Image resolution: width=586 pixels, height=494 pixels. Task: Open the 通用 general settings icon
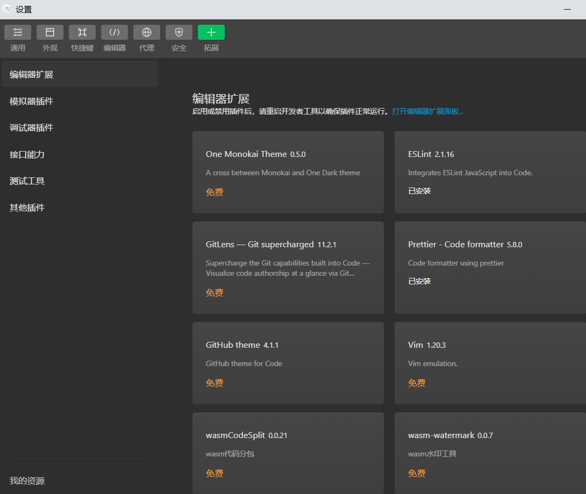click(18, 32)
